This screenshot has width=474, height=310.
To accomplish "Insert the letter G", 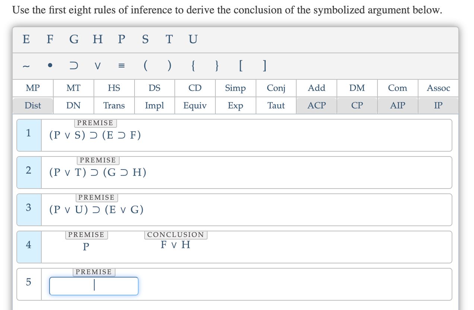I will tap(74, 39).
